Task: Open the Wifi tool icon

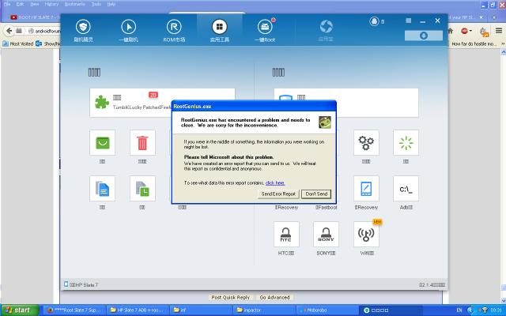Action: 366,235
